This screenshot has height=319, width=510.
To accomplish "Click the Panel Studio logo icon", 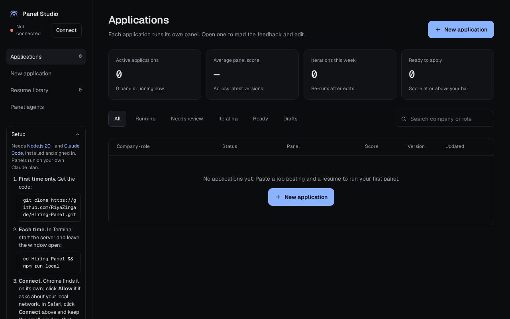I will (x=14, y=14).
